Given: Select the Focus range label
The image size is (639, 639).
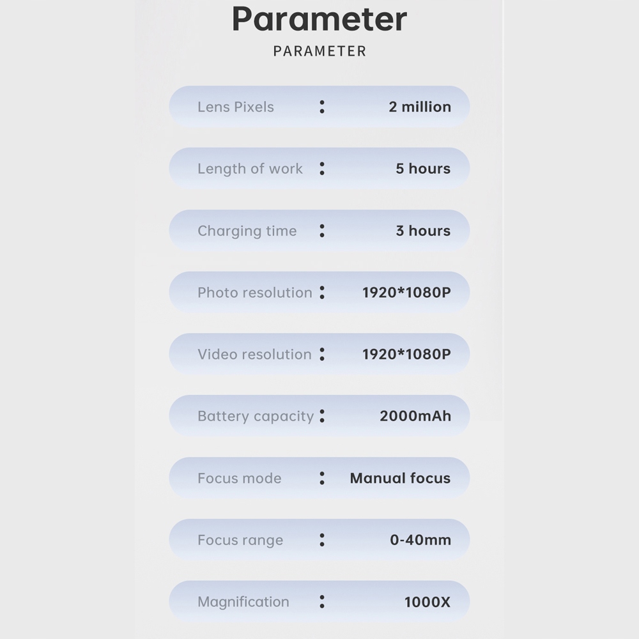Looking at the screenshot, I should 240,540.
